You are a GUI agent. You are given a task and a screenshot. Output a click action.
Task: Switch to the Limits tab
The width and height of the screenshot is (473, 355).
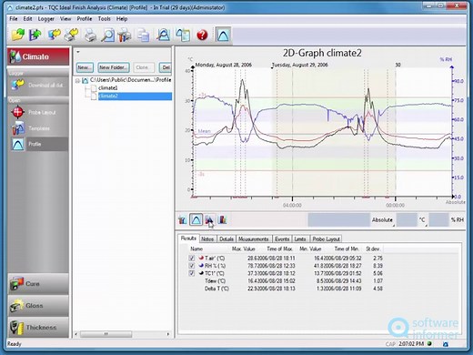coord(300,239)
